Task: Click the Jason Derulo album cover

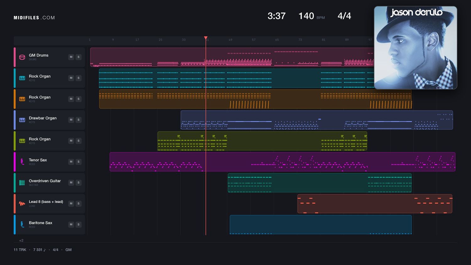Action: (x=415, y=48)
